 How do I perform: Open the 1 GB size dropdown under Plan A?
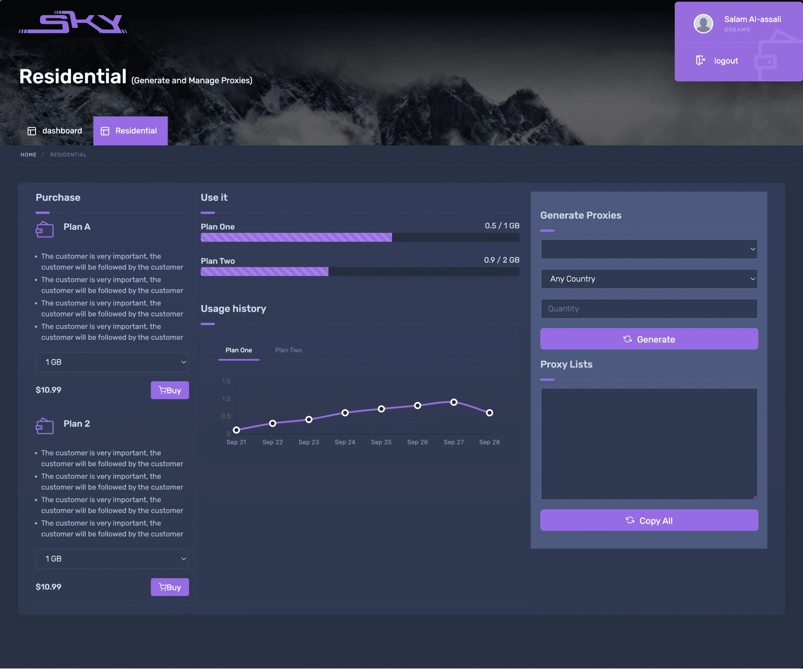tap(112, 362)
